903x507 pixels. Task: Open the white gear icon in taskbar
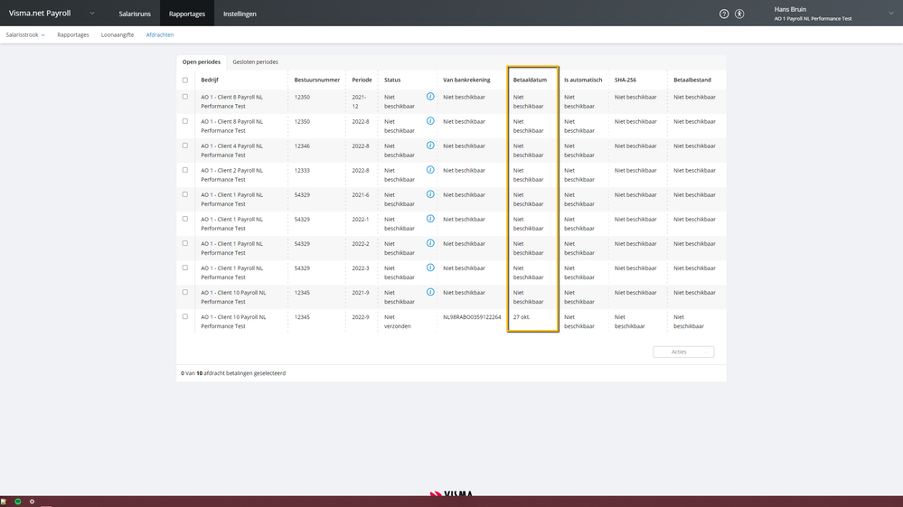(x=32, y=502)
